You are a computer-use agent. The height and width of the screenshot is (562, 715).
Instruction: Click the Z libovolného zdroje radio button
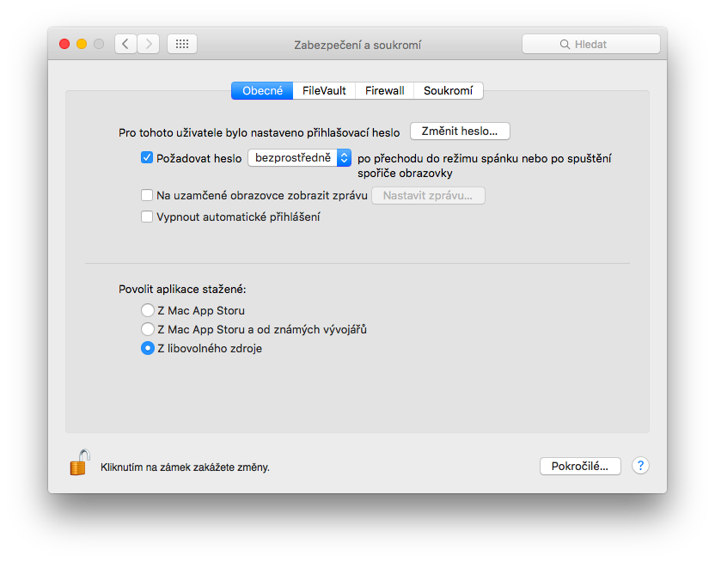click(147, 348)
